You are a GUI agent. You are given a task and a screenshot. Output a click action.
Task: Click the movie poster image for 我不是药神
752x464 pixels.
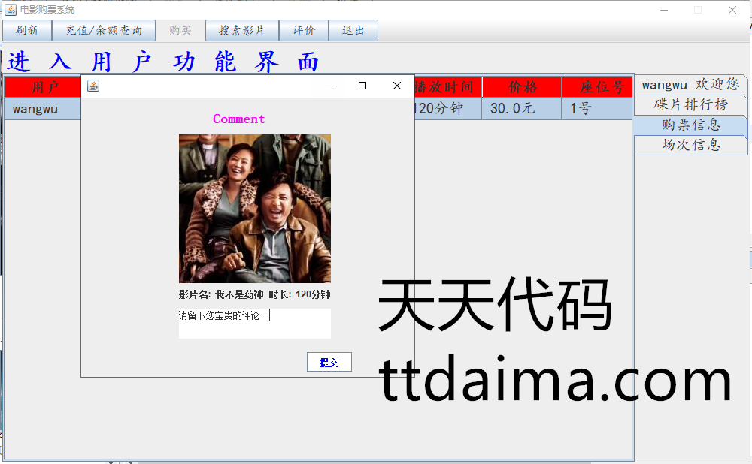(x=254, y=208)
